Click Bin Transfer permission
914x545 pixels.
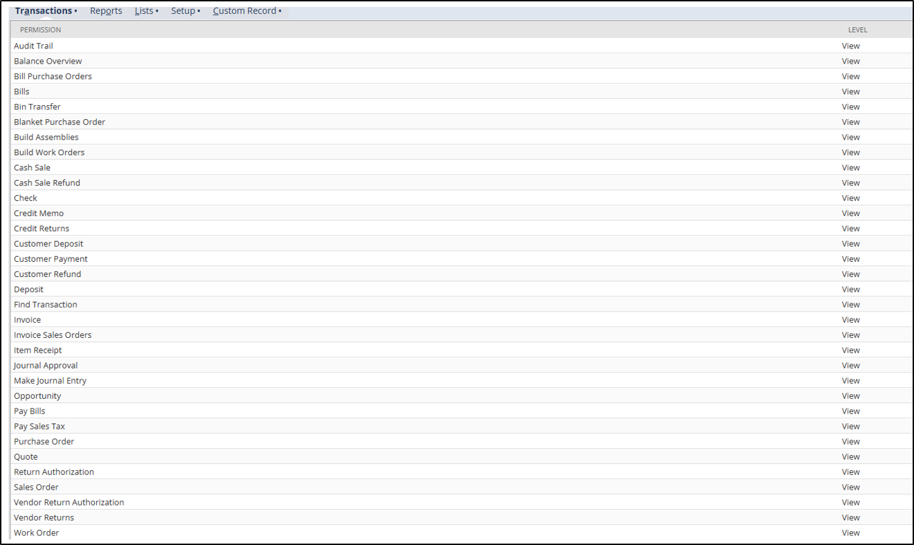click(x=461, y=107)
